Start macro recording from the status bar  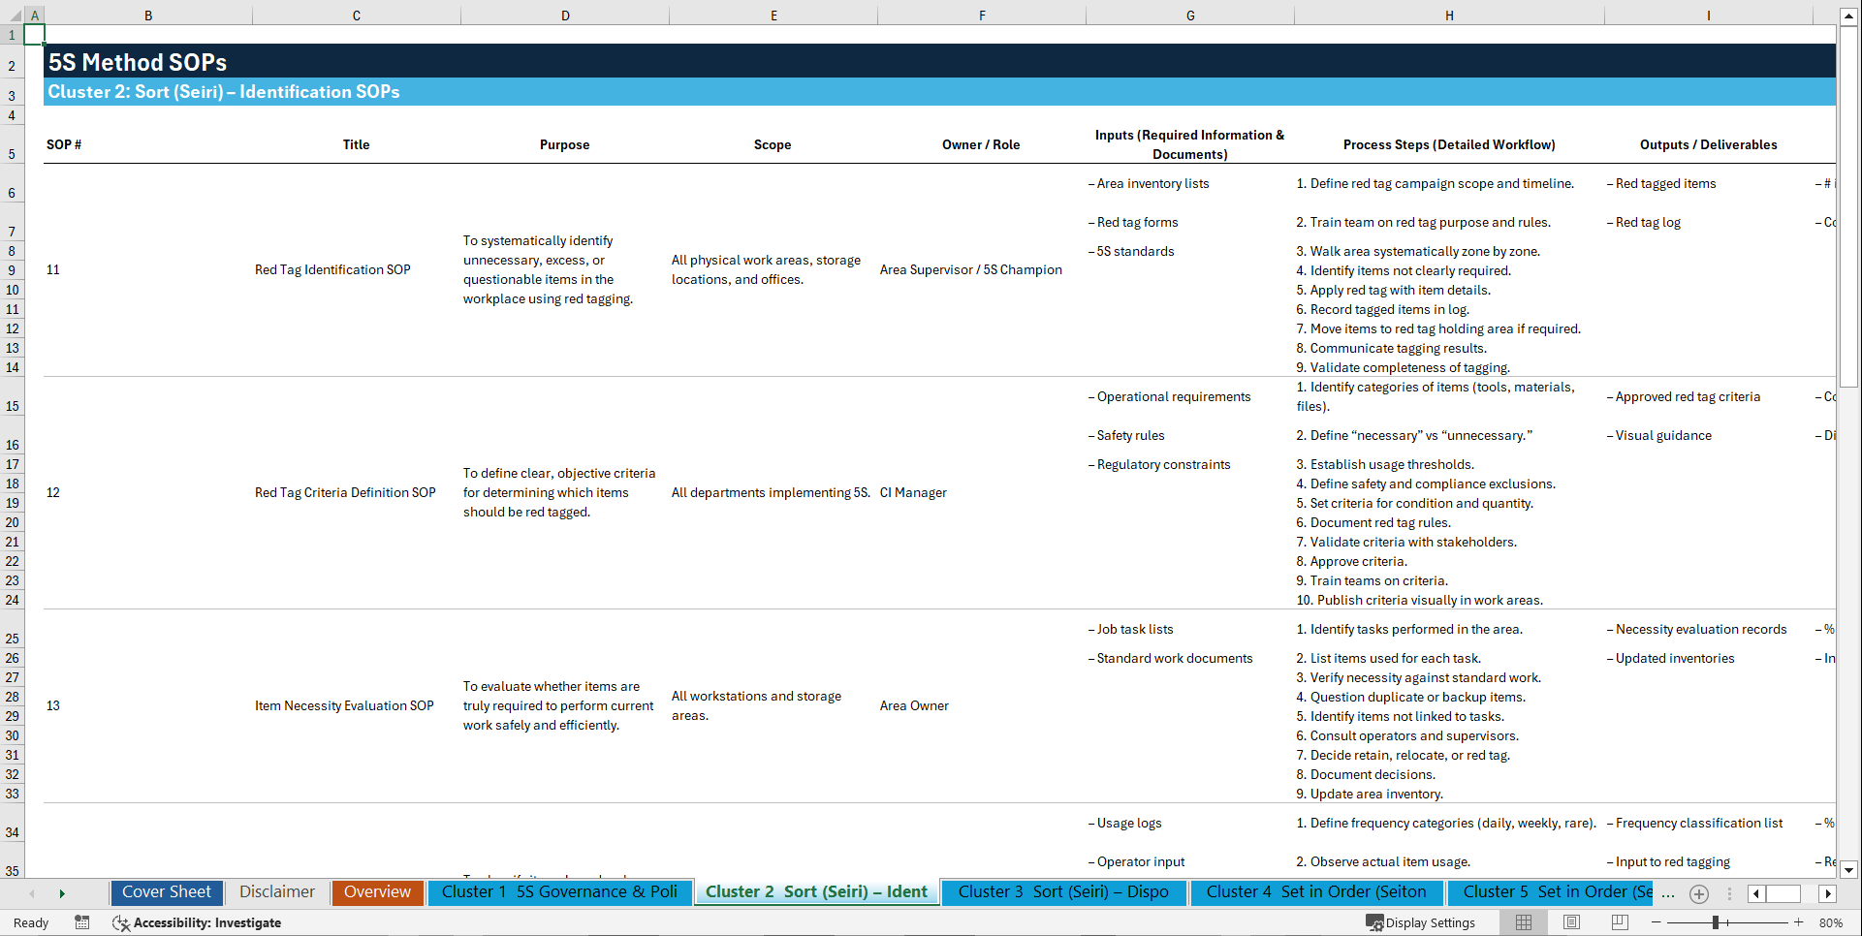(82, 922)
